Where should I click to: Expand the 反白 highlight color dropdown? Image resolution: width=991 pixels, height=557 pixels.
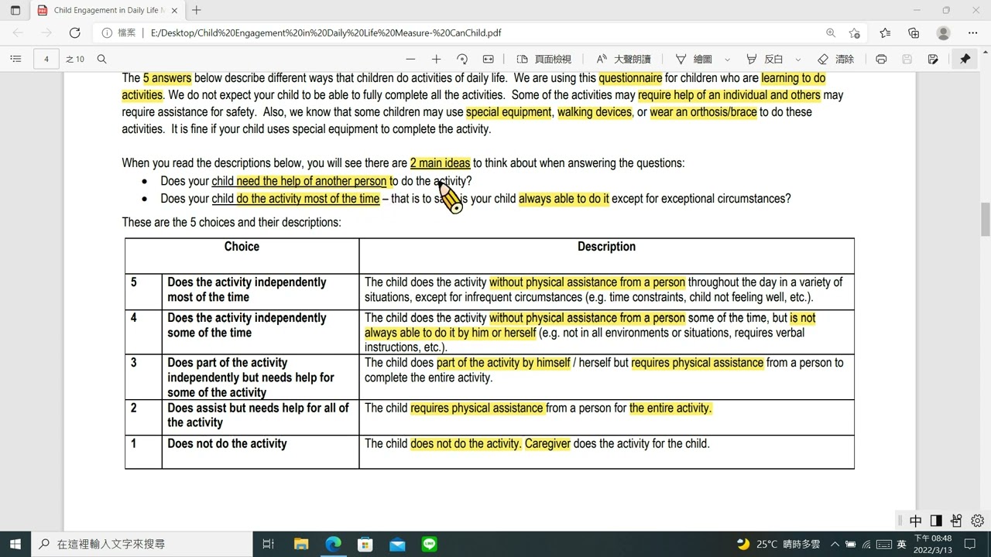tap(798, 59)
